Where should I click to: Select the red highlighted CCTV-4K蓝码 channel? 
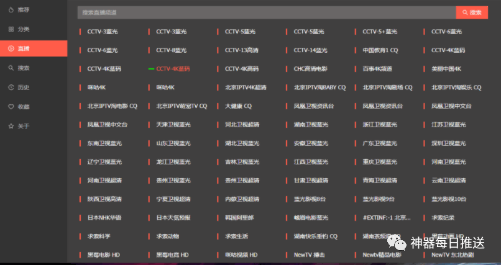[173, 69]
